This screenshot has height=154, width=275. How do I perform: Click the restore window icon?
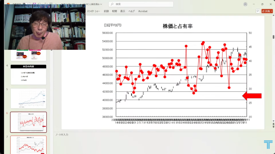(x=262, y=4)
